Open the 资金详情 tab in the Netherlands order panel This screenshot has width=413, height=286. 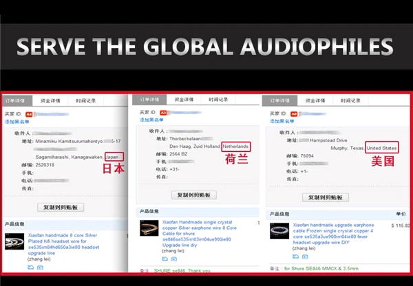184,100
